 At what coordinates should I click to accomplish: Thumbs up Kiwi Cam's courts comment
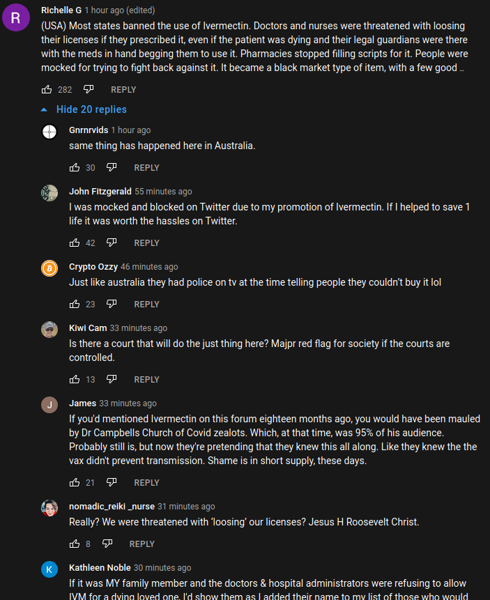coord(75,379)
